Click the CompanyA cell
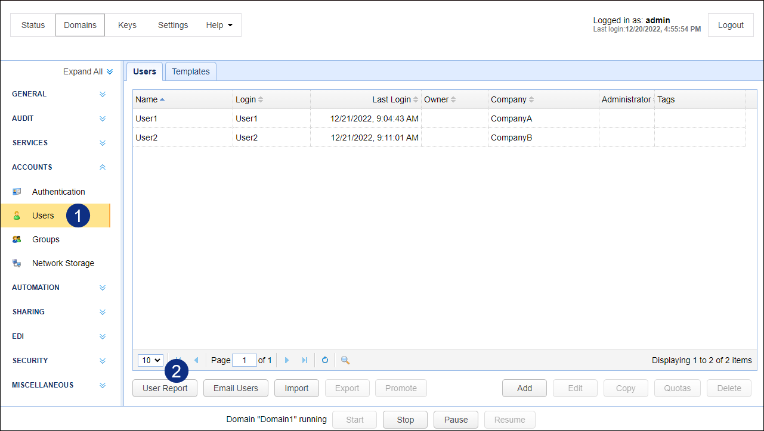 click(543, 118)
